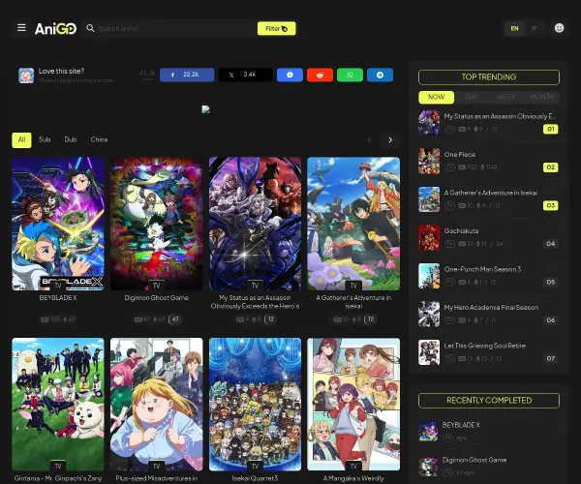Open trending My Hero Academia Final Season
The height and width of the screenshot is (484, 581).
pyautogui.click(x=491, y=308)
